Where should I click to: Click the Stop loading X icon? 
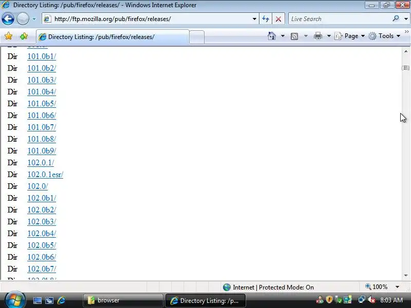coord(278,19)
